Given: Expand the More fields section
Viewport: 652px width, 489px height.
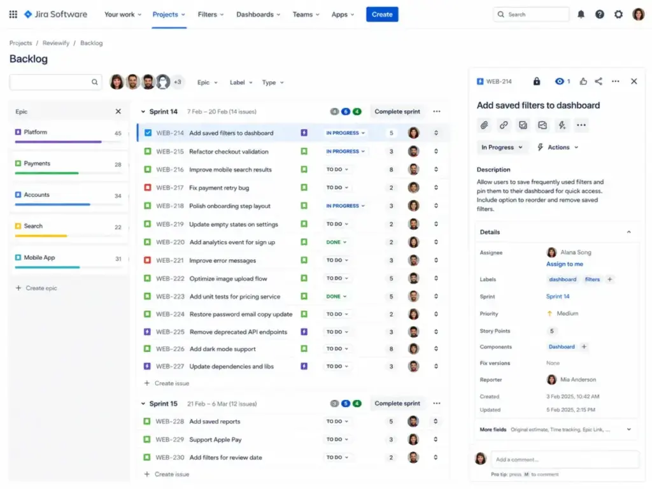Looking at the screenshot, I should pos(628,429).
